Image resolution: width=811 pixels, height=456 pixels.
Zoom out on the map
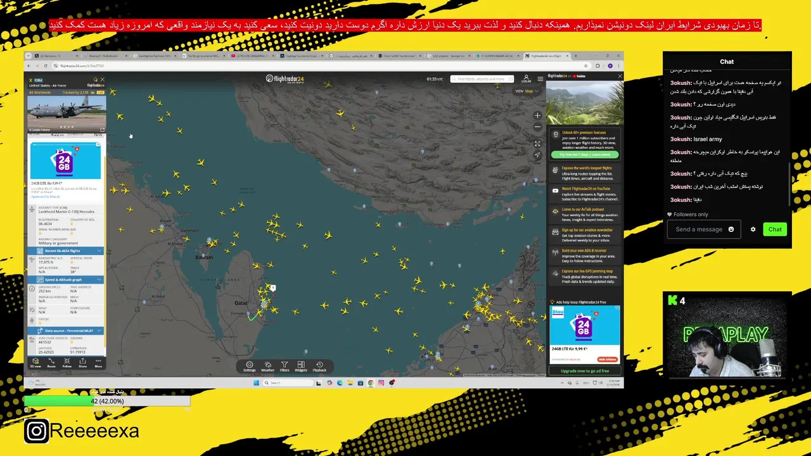[537, 127]
